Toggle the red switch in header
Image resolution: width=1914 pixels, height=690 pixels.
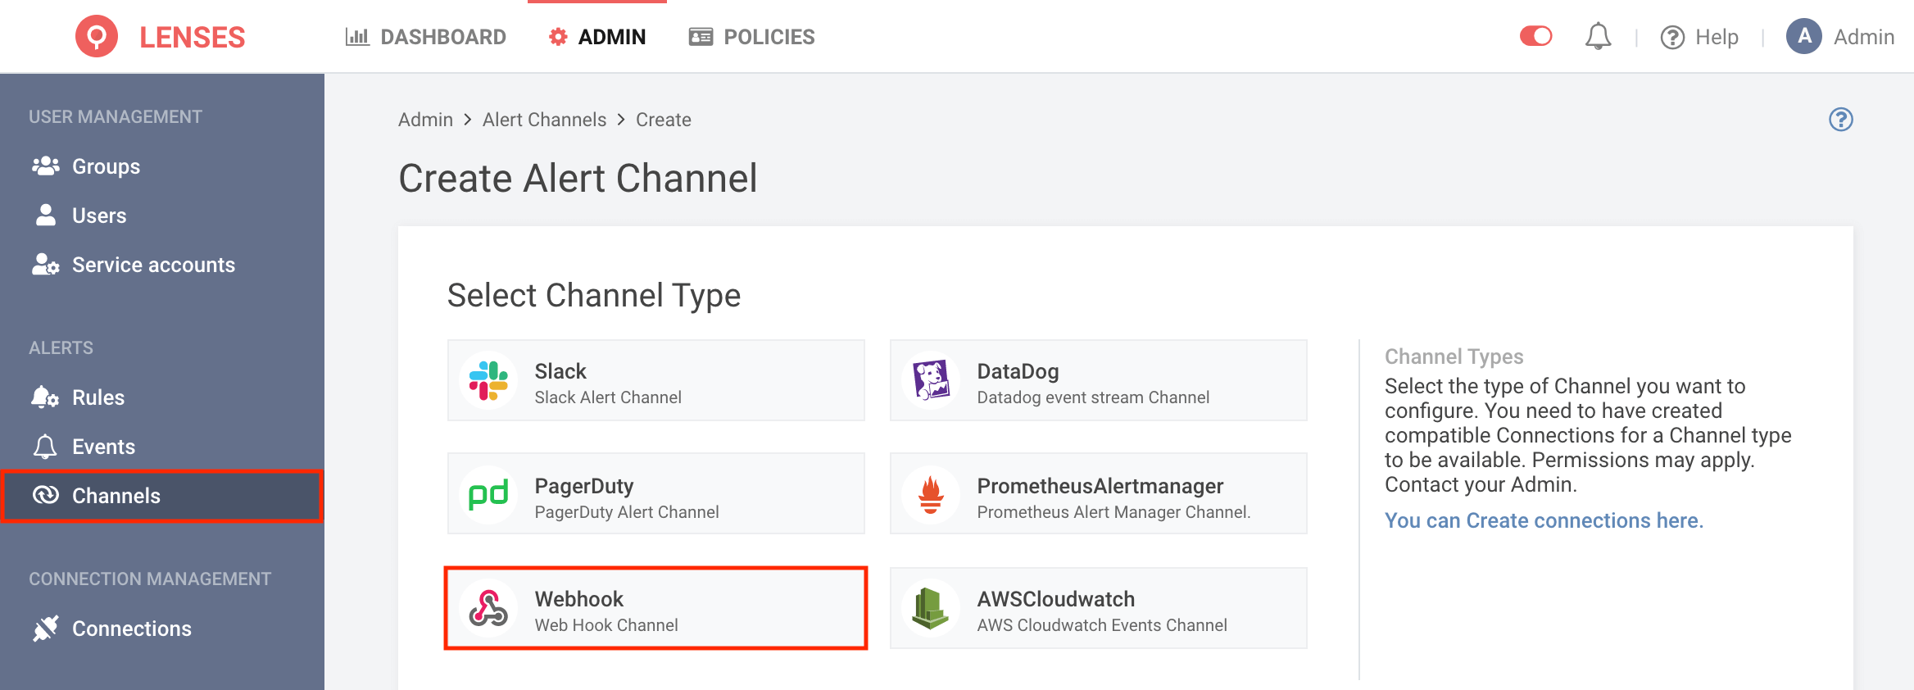(x=1535, y=36)
